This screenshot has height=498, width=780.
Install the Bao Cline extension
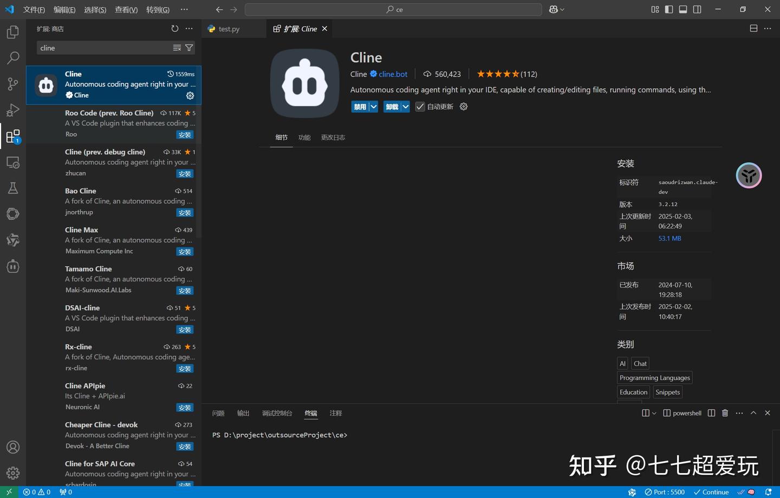185,213
